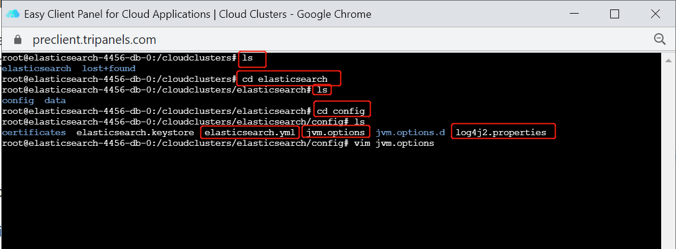Minimize the Chrome window
Screen dimensions: 676x249
[x=574, y=14]
